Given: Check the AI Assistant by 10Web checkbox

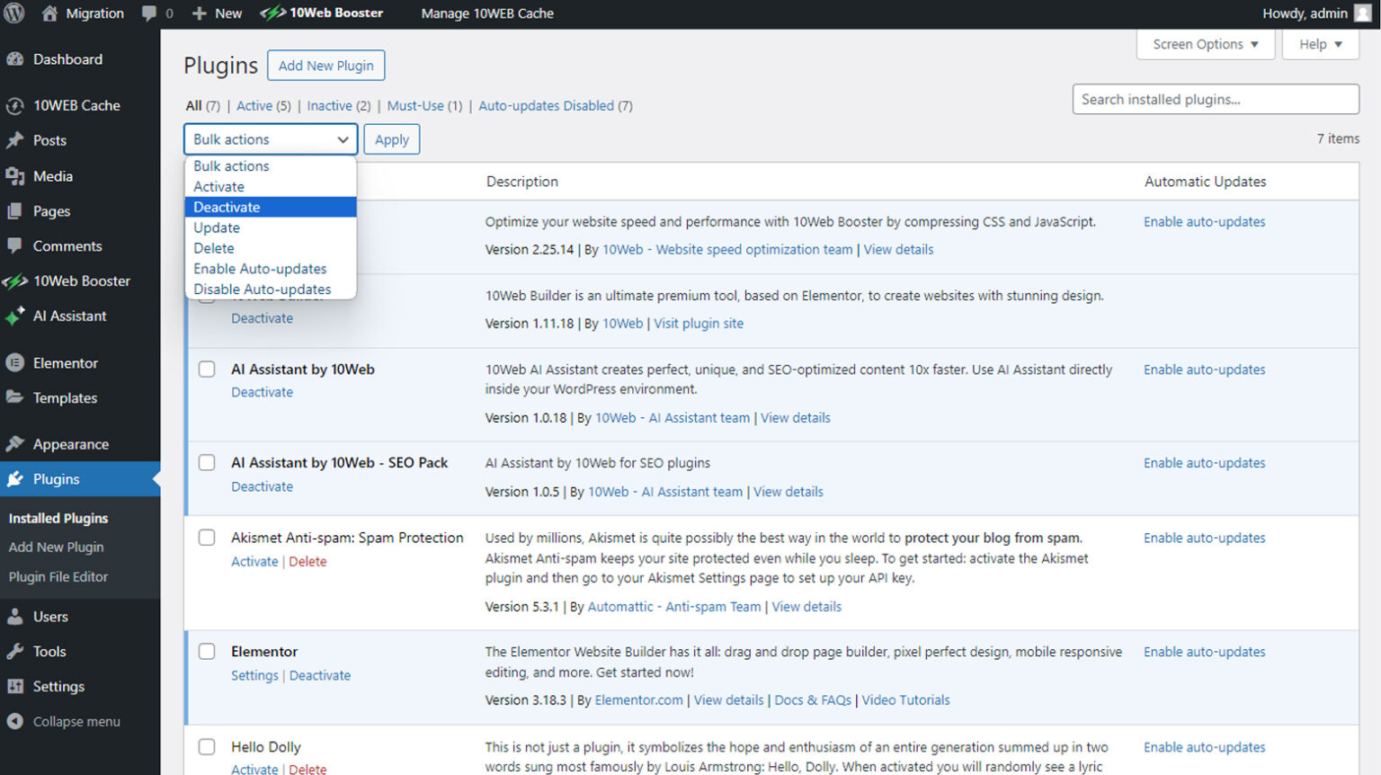Looking at the screenshot, I should pos(207,370).
